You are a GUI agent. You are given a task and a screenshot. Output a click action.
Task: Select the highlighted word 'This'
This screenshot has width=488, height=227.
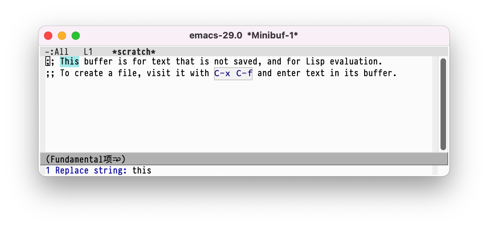tap(70, 61)
